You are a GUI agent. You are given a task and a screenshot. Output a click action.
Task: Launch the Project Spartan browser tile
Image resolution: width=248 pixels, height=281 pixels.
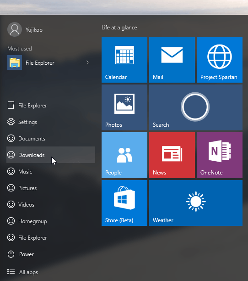point(220,60)
